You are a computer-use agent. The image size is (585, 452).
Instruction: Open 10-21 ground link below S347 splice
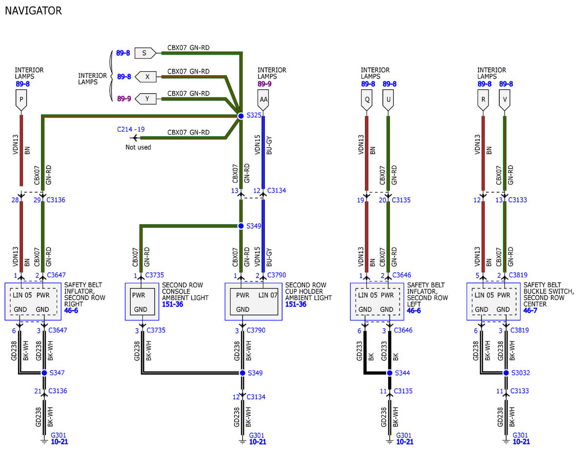(x=59, y=442)
